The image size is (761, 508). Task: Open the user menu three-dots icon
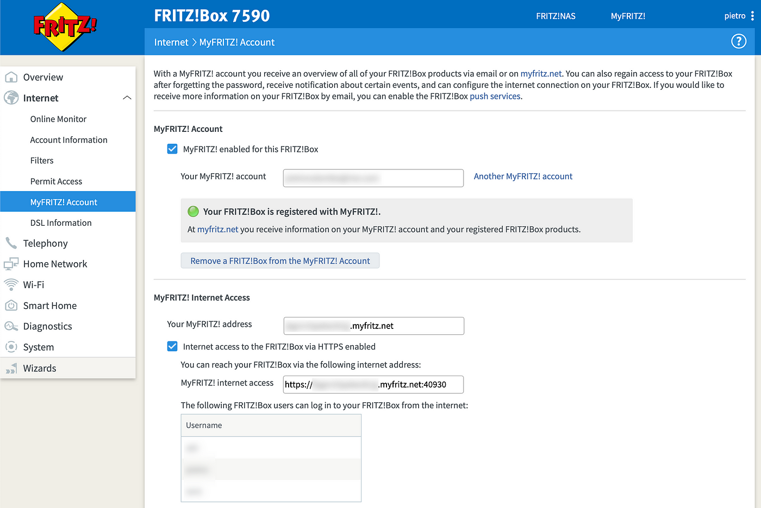[x=752, y=16]
